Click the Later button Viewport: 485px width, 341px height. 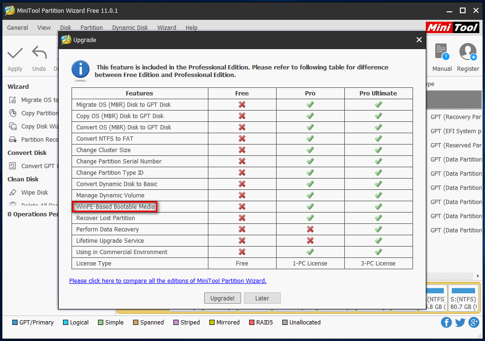point(262,298)
